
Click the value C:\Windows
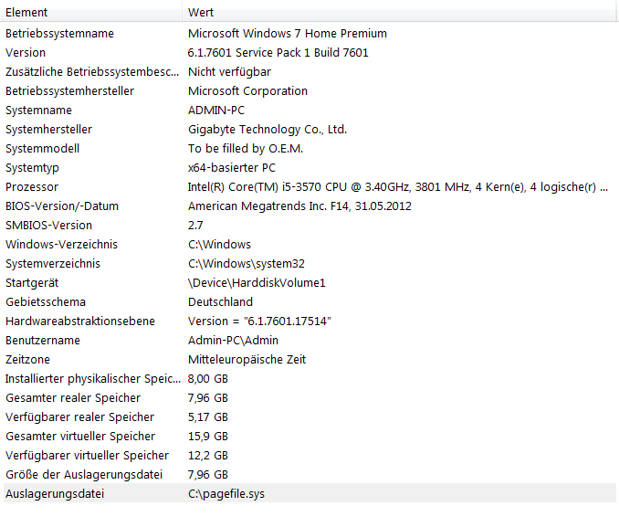click(219, 245)
